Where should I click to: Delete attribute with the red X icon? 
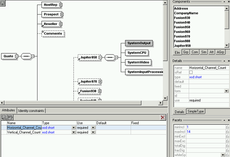pyautogui.click(x=163, y=117)
